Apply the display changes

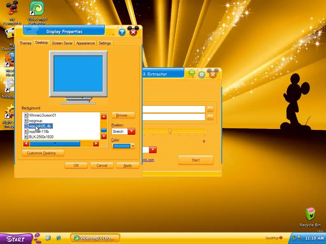point(127,165)
